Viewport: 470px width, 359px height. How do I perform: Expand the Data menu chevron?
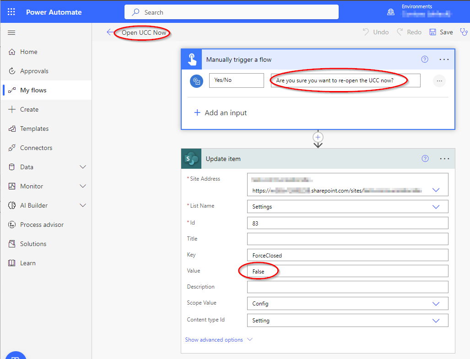[x=83, y=167]
